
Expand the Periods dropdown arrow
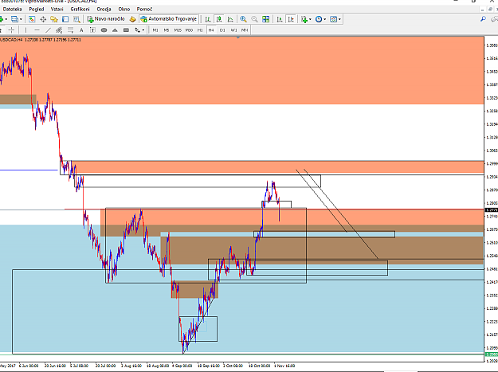[x=324, y=19]
